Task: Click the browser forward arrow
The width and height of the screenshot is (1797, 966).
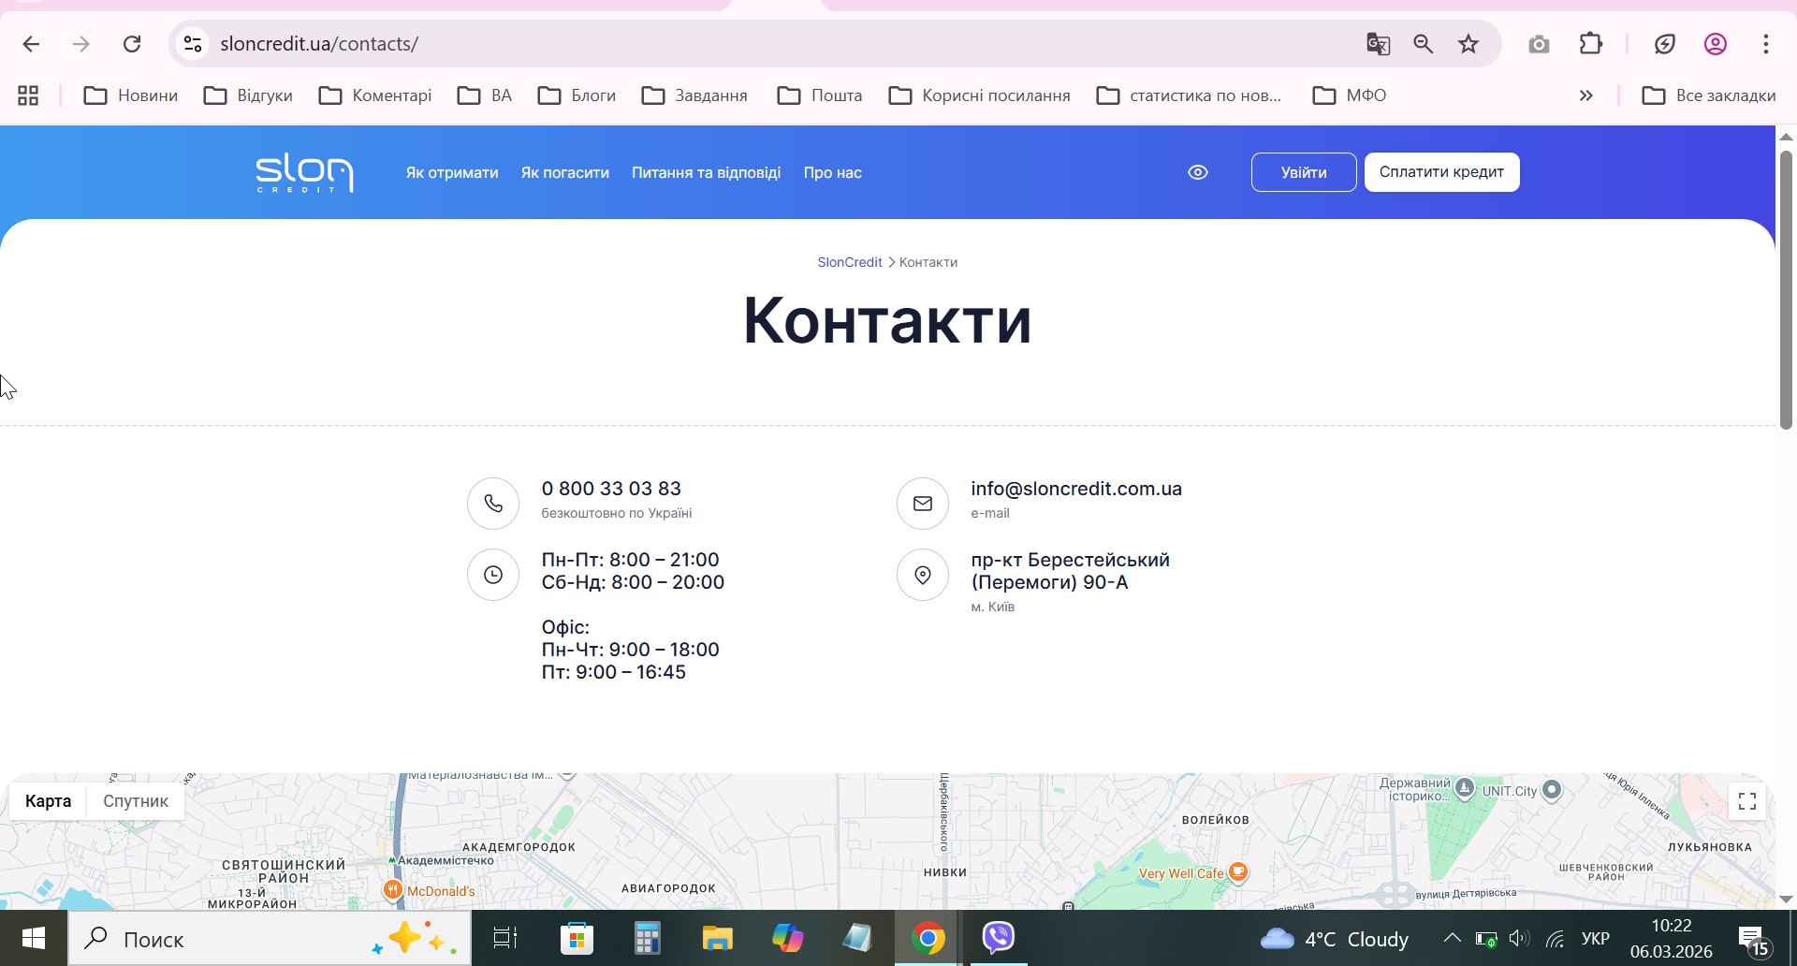Action: [x=81, y=44]
